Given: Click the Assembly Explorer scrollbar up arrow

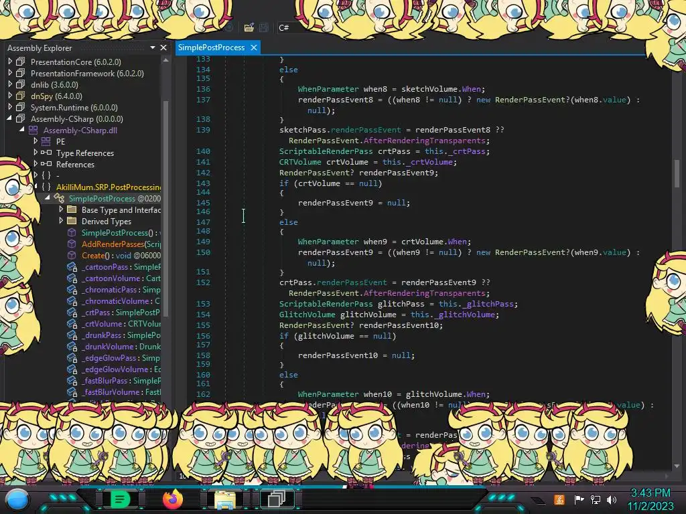Looking at the screenshot, I should pyautogui.click(x=166, y=60).
